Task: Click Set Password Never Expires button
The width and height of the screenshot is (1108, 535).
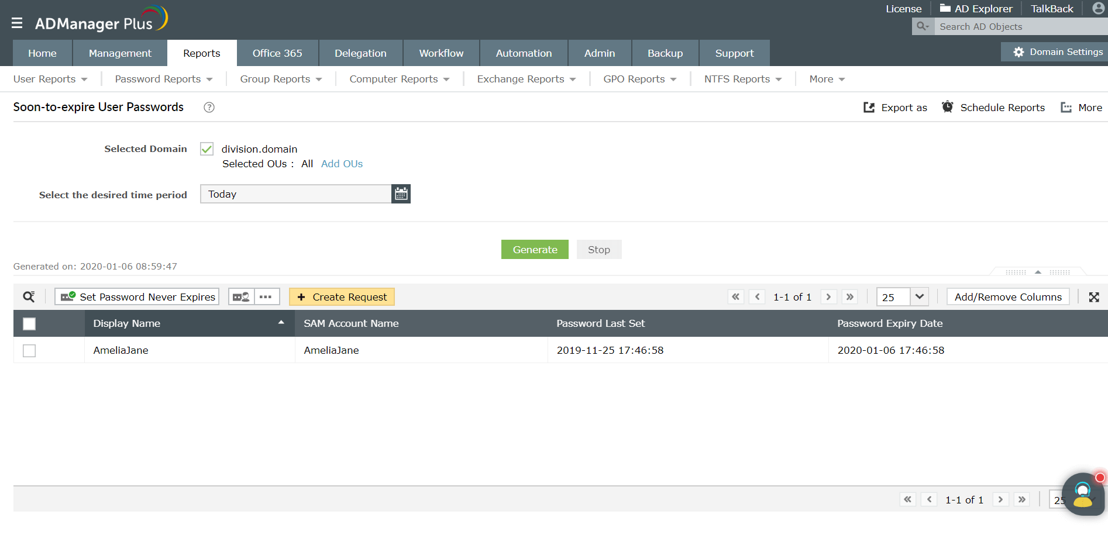Action: (137, 297)
